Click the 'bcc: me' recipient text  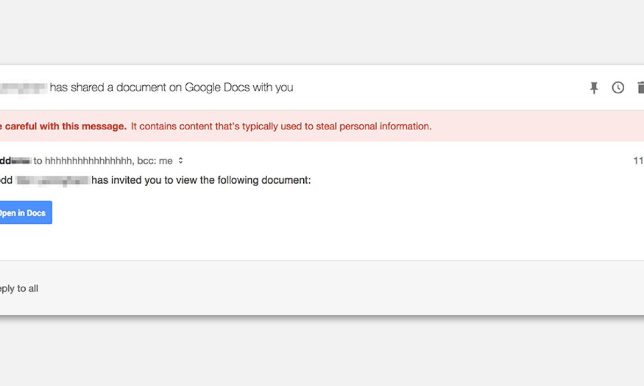pyautogui.click(x=155, y=160)
